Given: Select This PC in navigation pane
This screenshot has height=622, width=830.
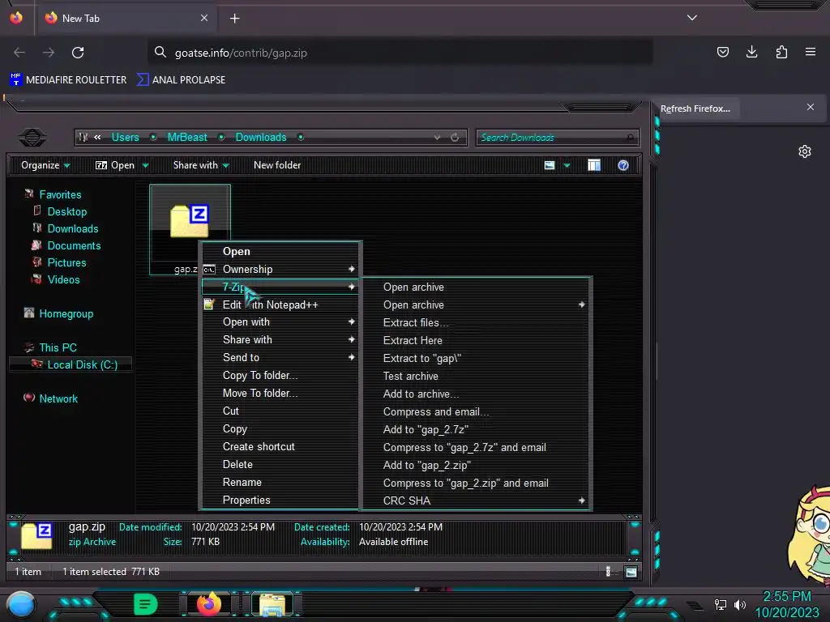Looking at the screenshot, I should click(58, 348).
